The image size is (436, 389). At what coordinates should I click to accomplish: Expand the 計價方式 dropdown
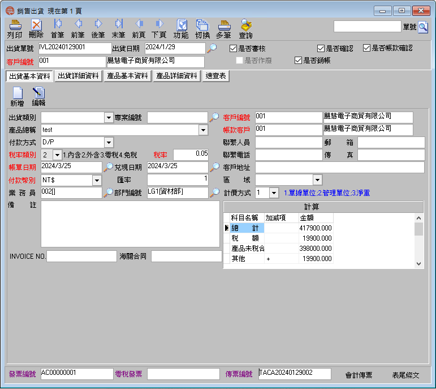tap(274, 193)
